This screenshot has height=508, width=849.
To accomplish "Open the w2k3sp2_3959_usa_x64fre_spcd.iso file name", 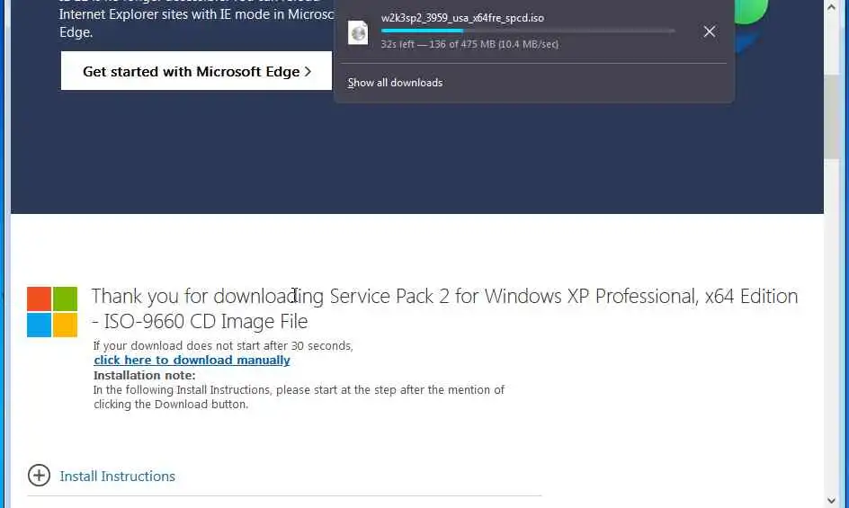I will click(x=462, y=18).
